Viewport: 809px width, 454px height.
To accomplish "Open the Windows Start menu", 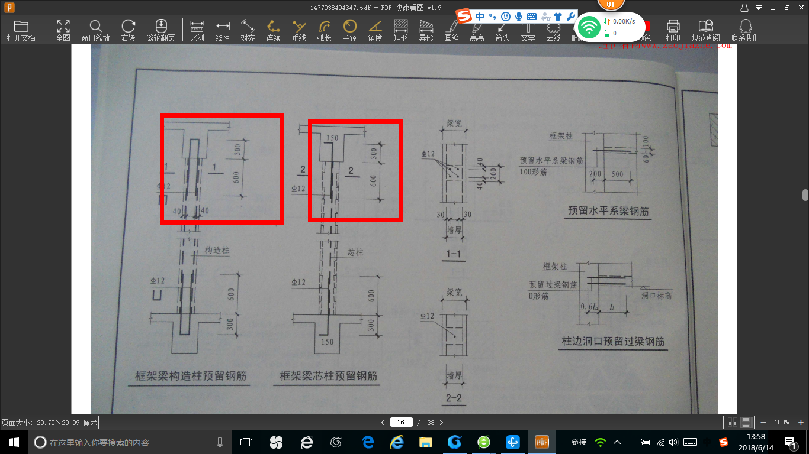I will coord(14,442).
